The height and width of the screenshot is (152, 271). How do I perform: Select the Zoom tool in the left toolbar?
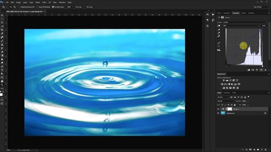pos(2,84)
